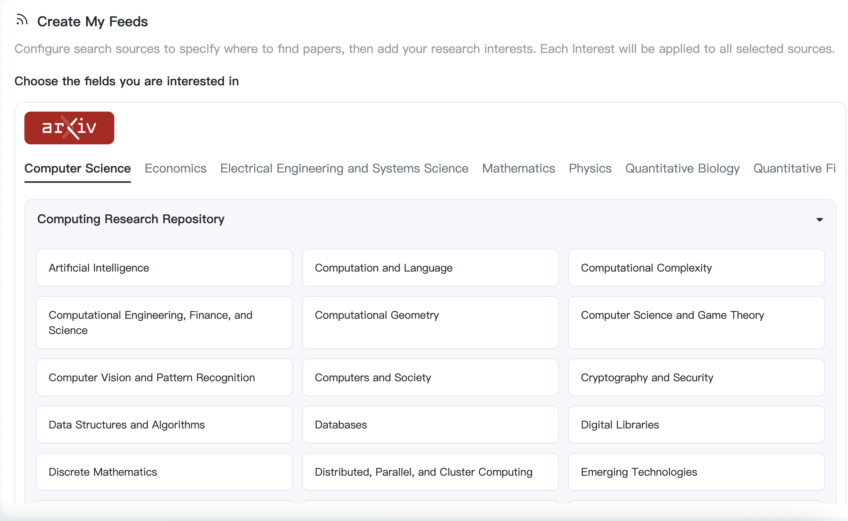
Task: Switch to Quantitative Biology tab
Action: (682, 168)
